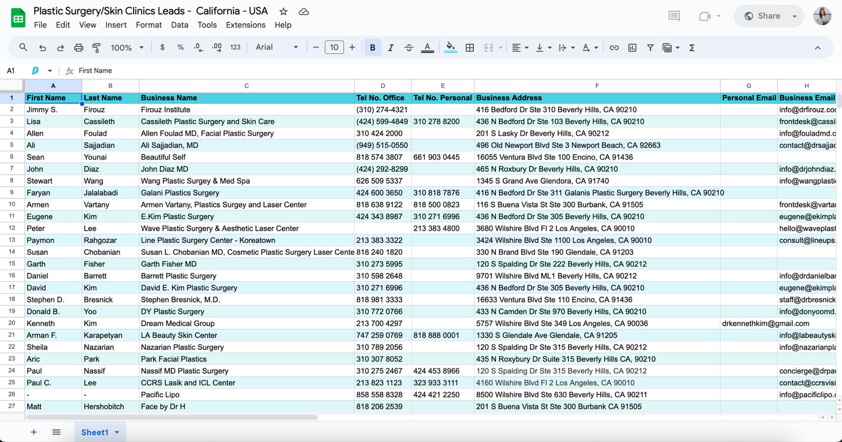Viewport: 842px width, 442px height.
Task: Toggle bold formatting button
Action: click(x=373, y=48)
